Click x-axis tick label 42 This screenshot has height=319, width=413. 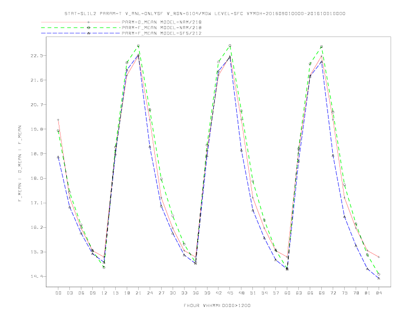pyautogui.click(x=218, y=293)
